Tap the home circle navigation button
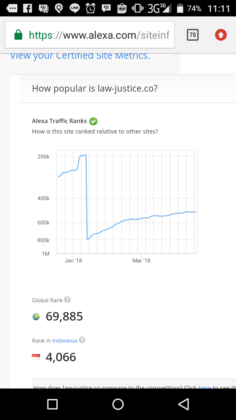The height and width of the screenshot is (420, 236). pos(118,404)
